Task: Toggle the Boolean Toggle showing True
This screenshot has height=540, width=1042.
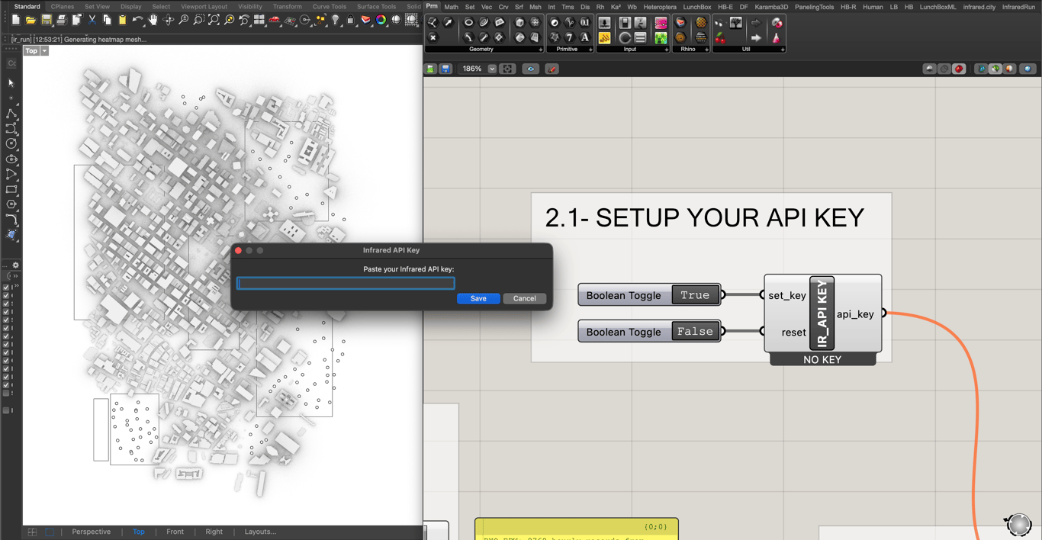Action: point(649,295)
